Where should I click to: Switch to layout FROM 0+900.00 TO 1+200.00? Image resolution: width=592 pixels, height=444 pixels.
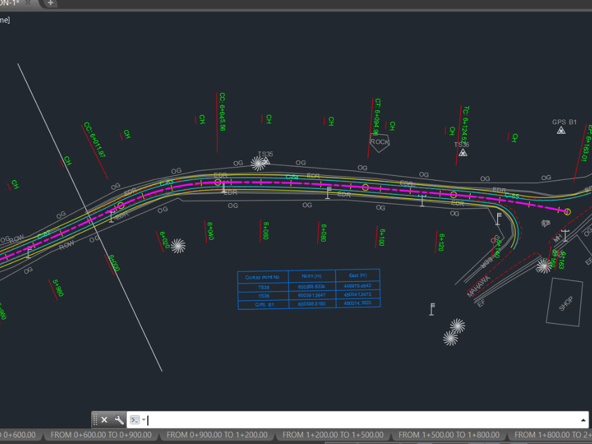[x=217, y=434]
